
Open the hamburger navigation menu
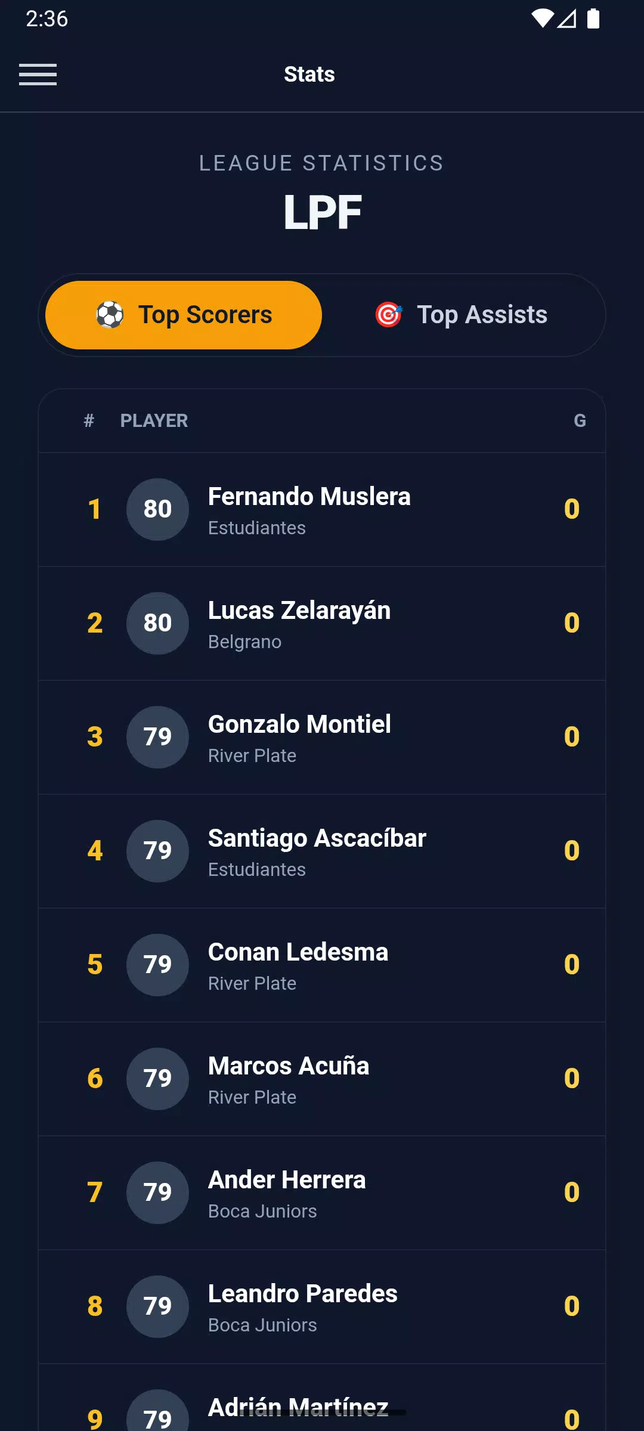pyautogui.click(x=38, y=75)
